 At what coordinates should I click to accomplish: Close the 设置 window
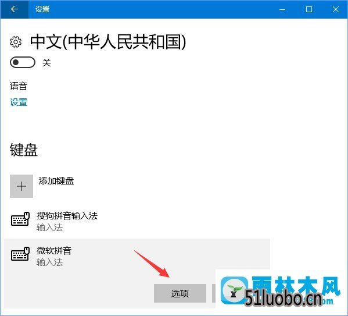pyautogui.click(x=336, y=9)
